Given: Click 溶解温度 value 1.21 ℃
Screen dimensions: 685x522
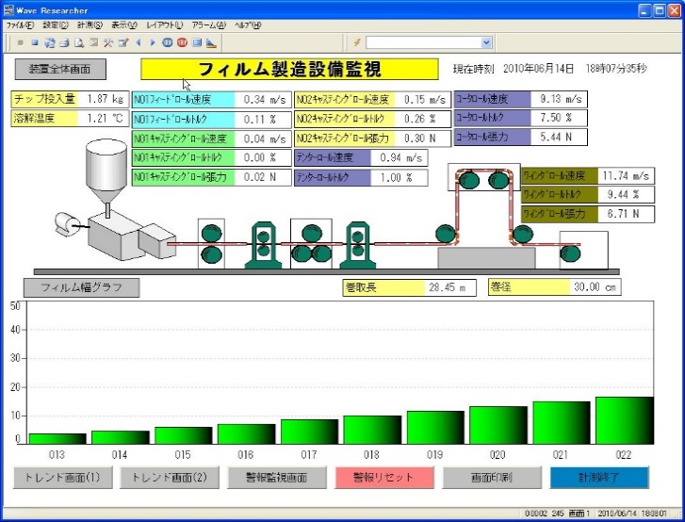Looking at the screenshot, I should (106, 118).
